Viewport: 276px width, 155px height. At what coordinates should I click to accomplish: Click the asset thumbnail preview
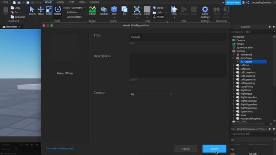click(x=65, y=48)
